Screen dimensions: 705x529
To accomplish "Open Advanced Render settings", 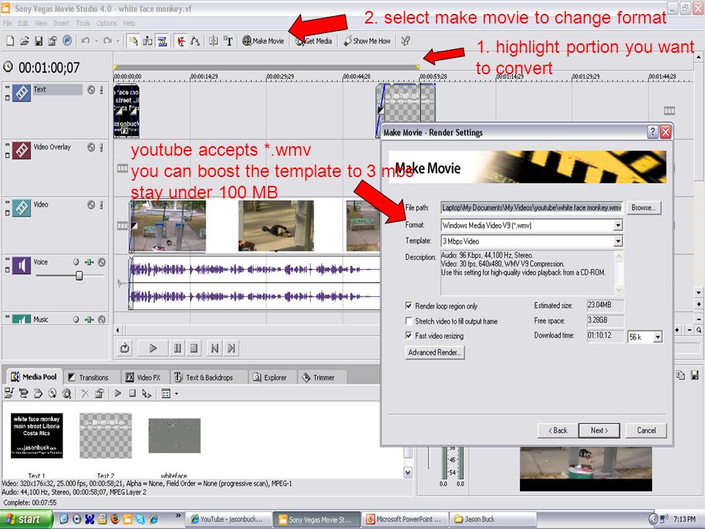I will pos(434,352).
